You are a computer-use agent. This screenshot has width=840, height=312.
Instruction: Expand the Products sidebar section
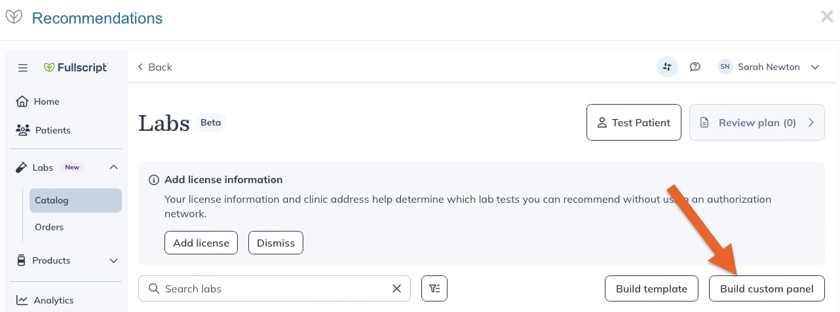113,260
